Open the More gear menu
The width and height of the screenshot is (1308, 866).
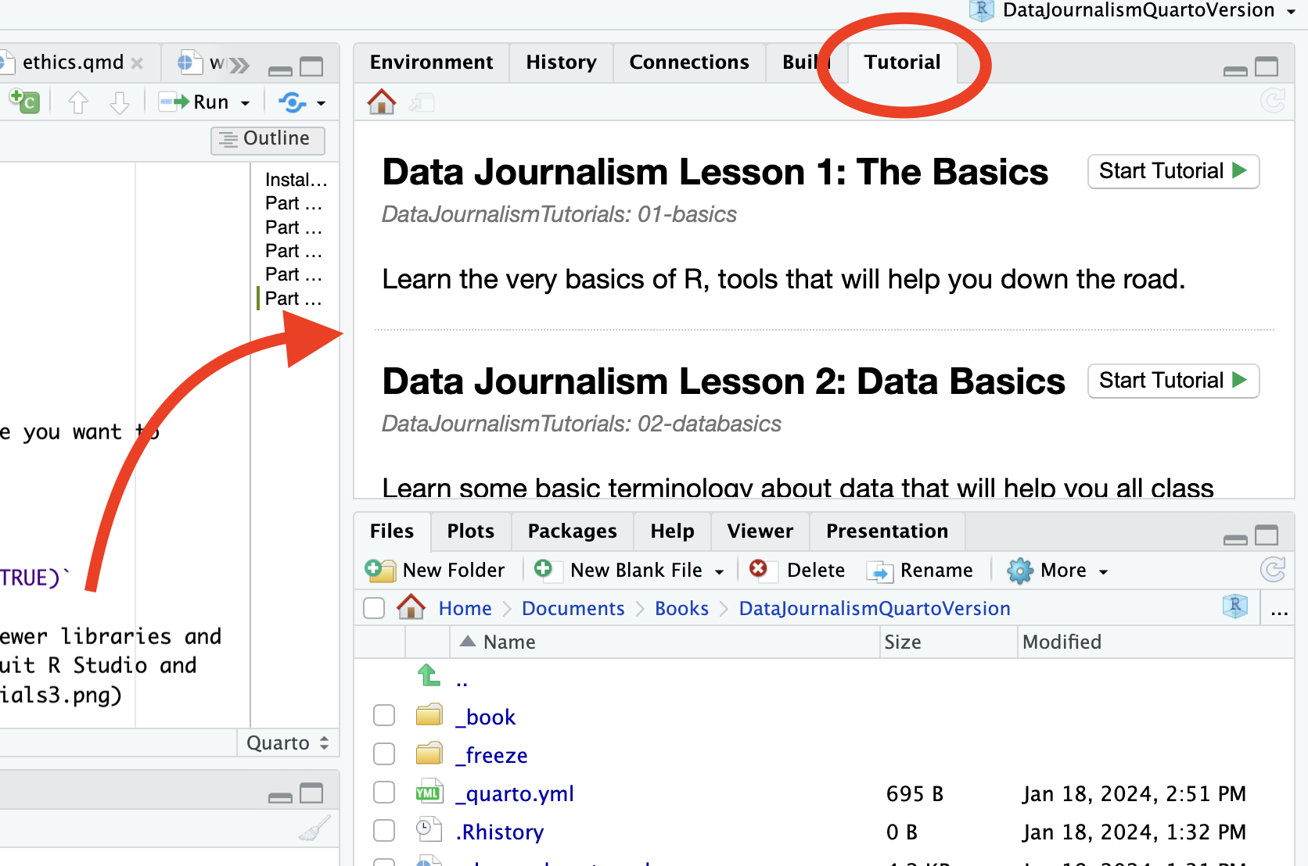(1057, 571)
